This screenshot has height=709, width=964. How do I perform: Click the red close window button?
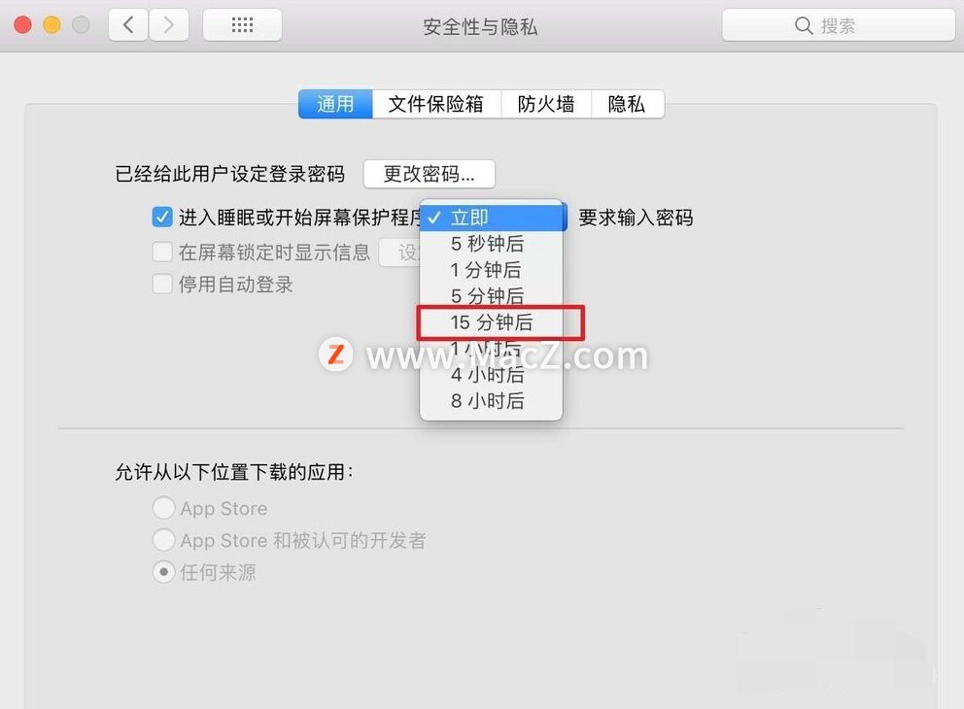pos(22,25)
